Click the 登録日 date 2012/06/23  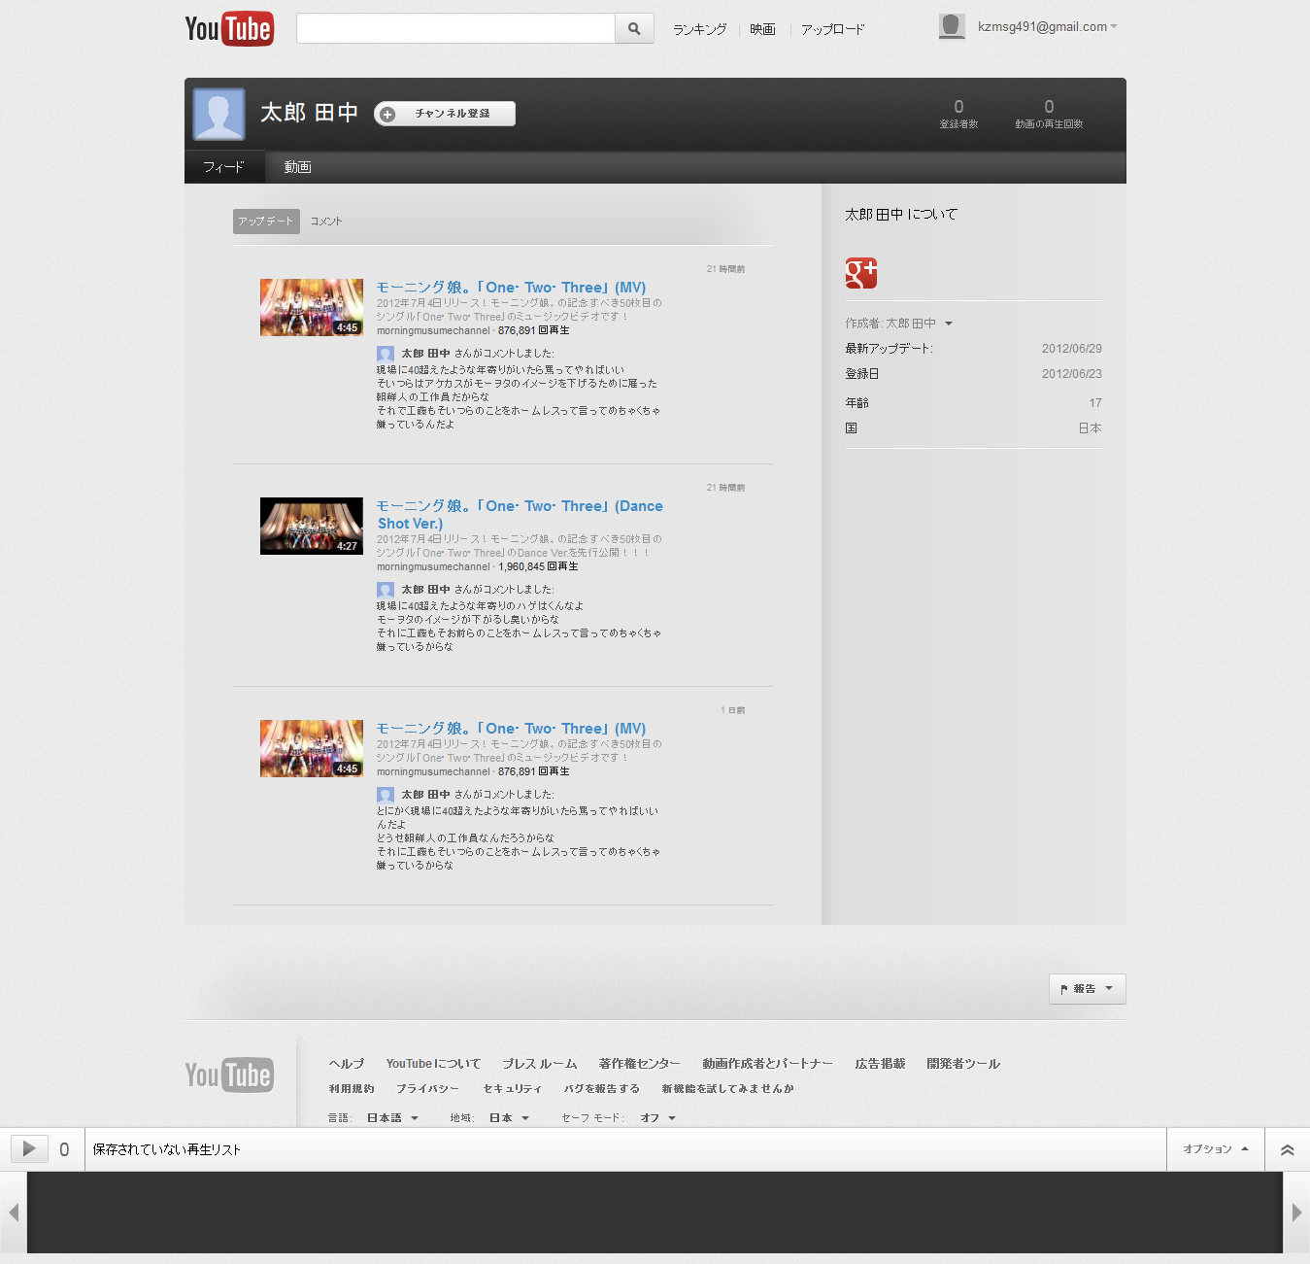(1072, 374)
